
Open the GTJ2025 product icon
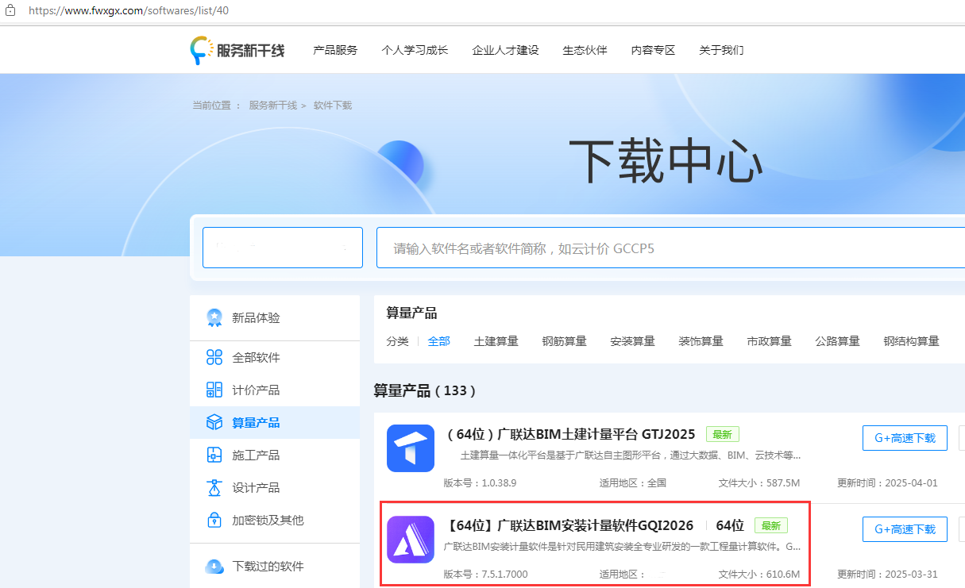pos(411,448)
